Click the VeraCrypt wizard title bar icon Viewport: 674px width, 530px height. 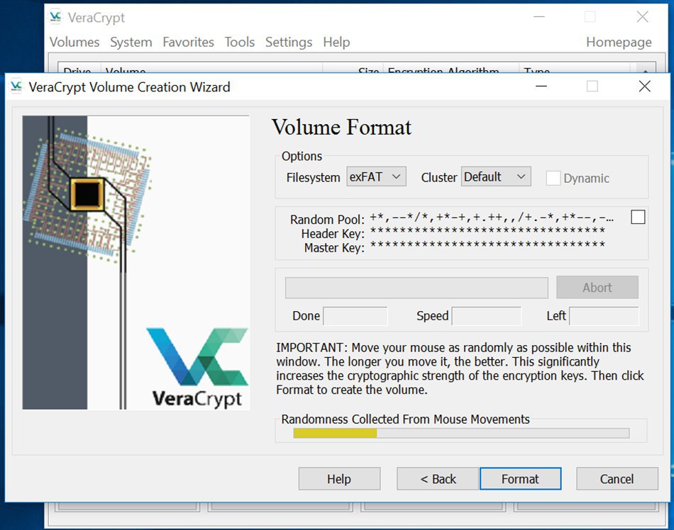pyautogui.click(x=16, y=87)
